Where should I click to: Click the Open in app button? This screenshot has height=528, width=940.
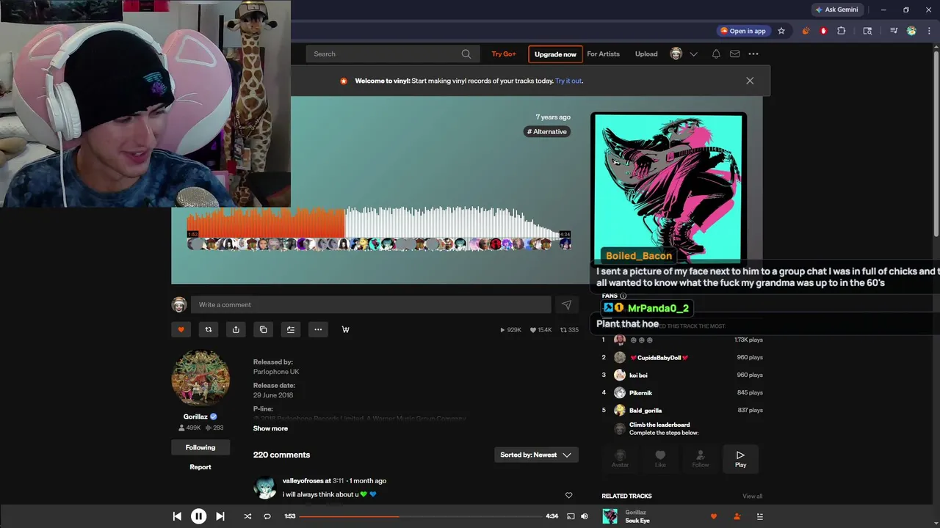tap(743, 31)
